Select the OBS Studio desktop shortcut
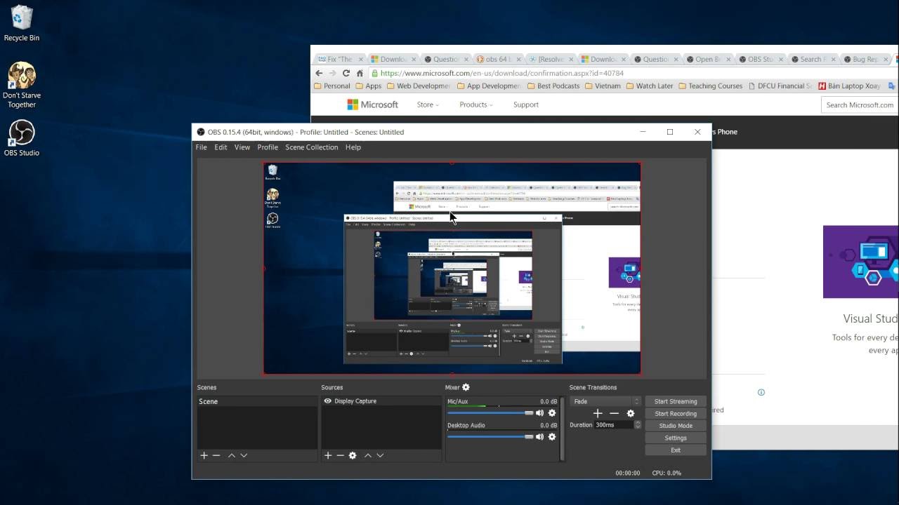Viewport: 899px width, 505px height. click(22, 138)
